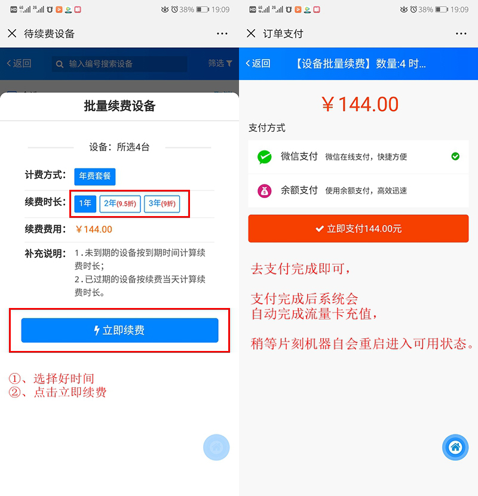Close the 订单支付 page with X icon
This screenshot has height=496, width=478.
[x=251, y=33]
